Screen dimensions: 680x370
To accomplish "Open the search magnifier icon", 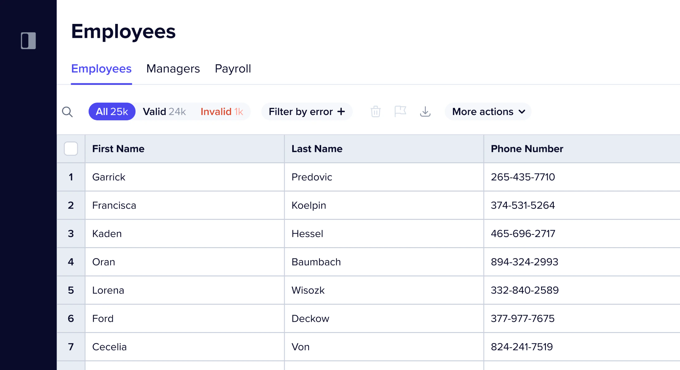I will pyautogui.click(x=67, y=112).
